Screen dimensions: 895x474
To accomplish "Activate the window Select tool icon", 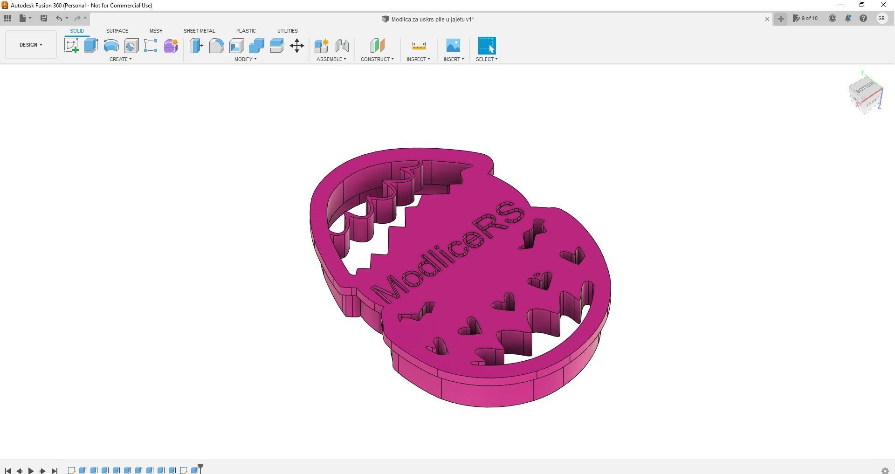I will click(487, 46).
